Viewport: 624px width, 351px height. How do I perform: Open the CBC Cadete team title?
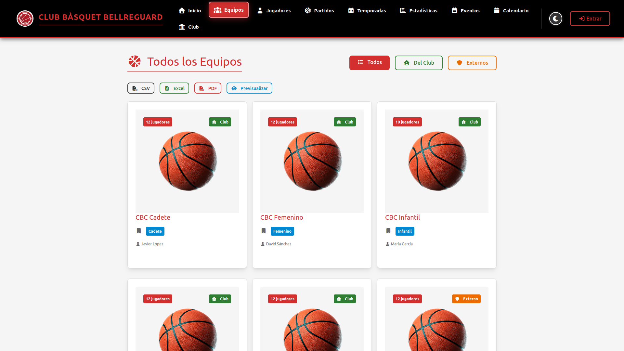(x=153, y=217)
